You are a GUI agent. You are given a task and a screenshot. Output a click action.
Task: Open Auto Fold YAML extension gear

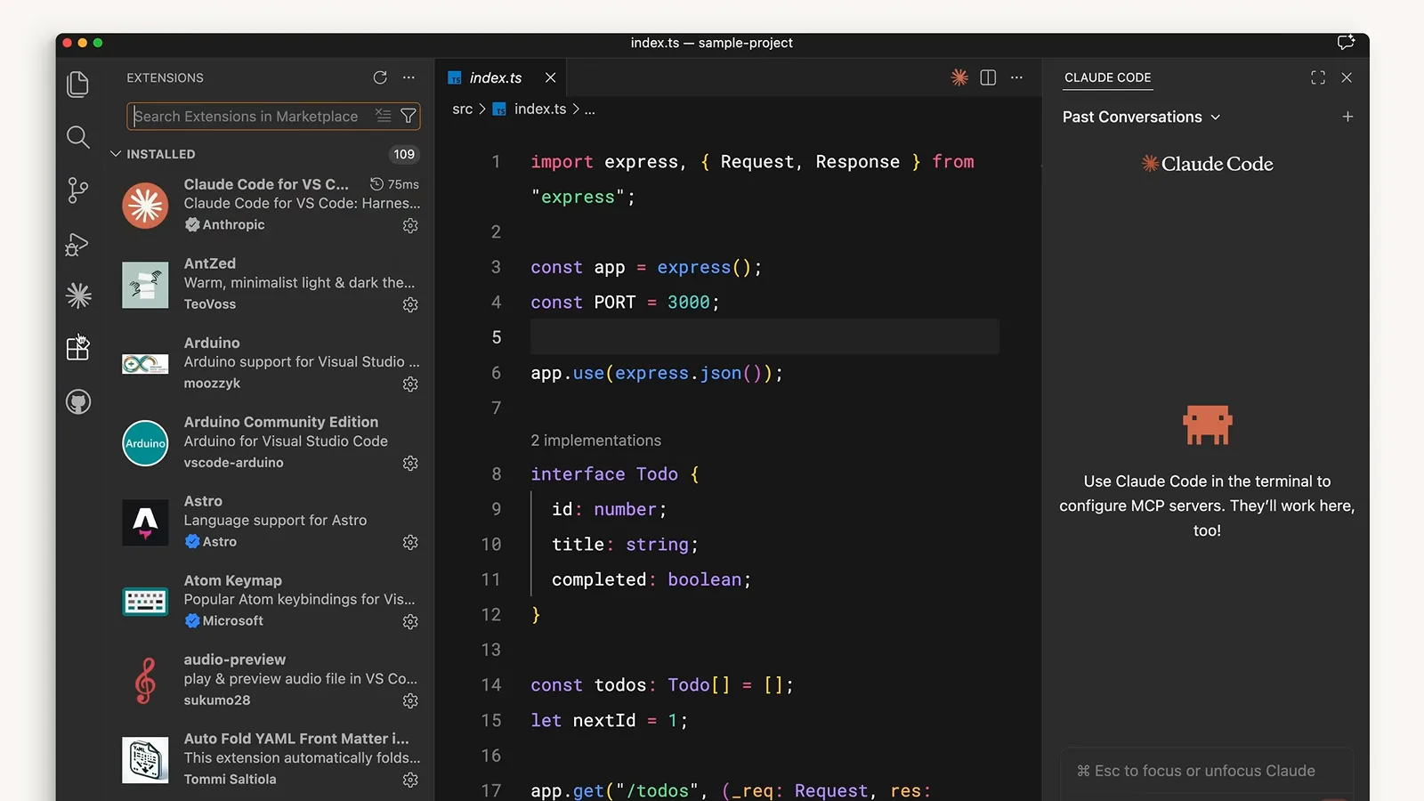coord(410,781)
